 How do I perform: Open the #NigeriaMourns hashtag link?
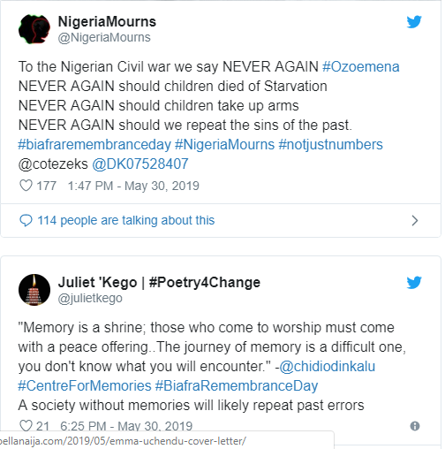(224, 145)
